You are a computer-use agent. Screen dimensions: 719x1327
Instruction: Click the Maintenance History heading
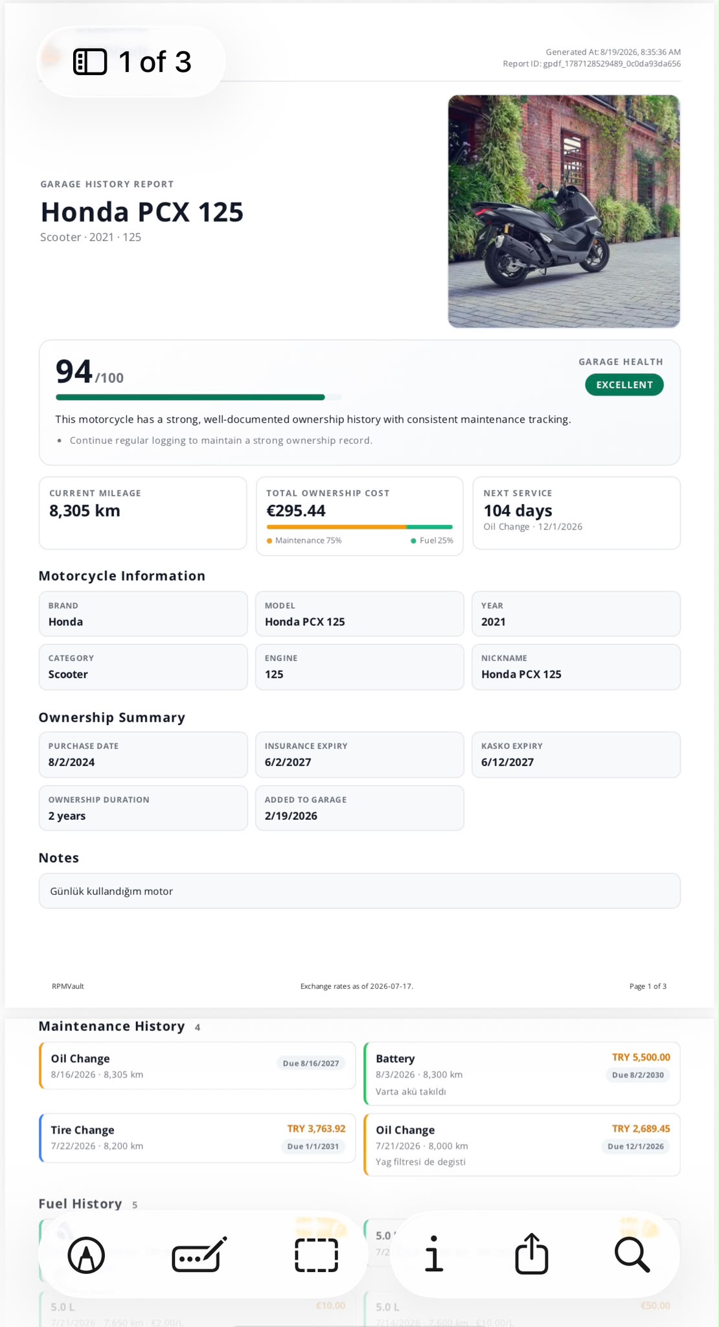[x=111, y=1026]
